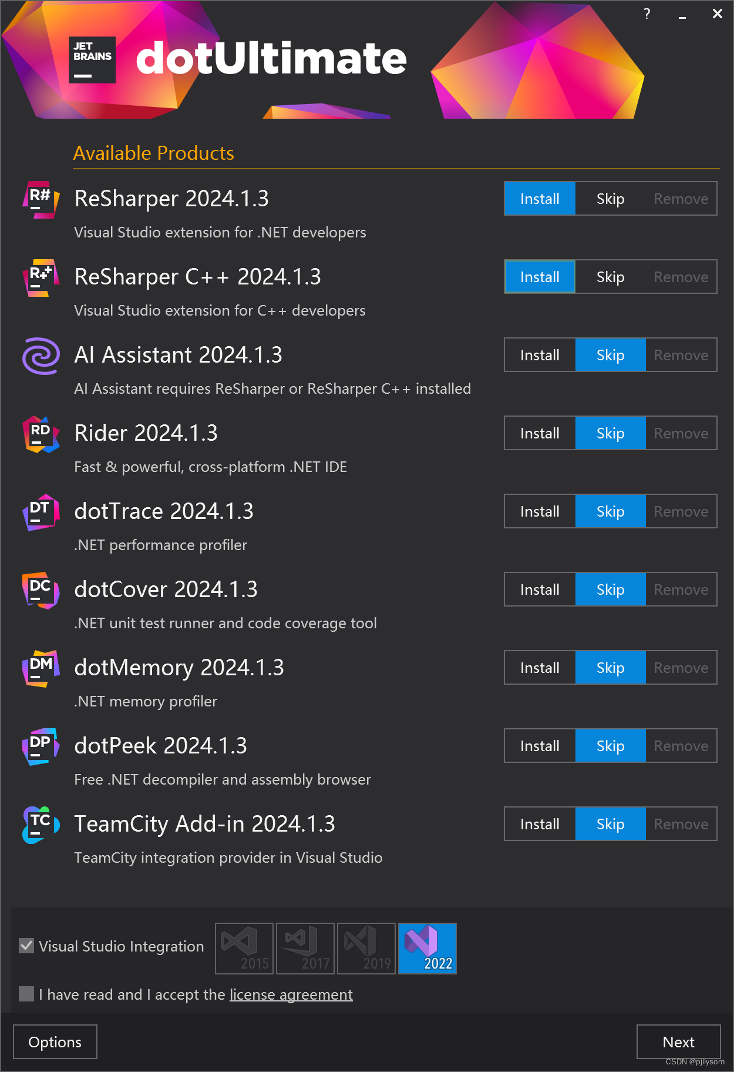Select the Visual Studio 2019 integration tile
Viewport: 734px width, 1072px height.
(x=366, y=949)
